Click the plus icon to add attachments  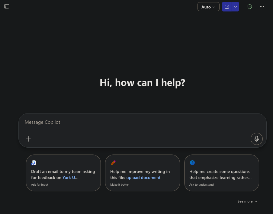[28, 139]
